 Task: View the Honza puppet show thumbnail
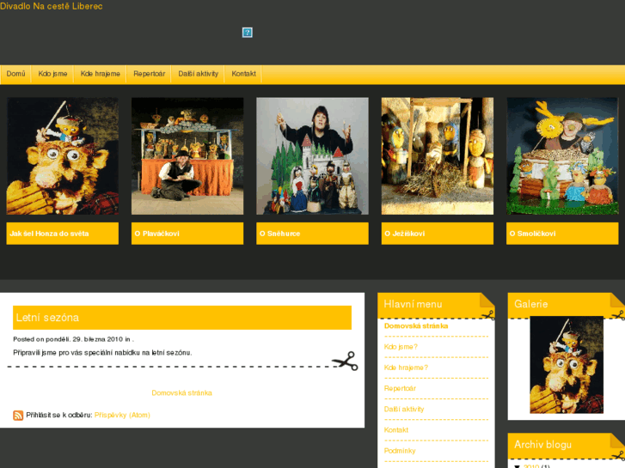coord(62,156)
